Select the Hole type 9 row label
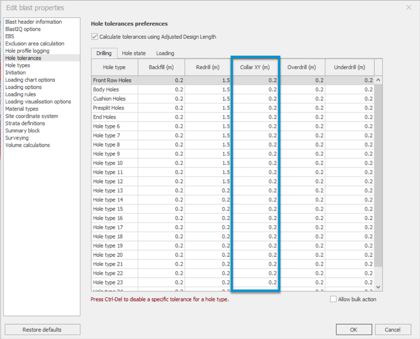Screen dimensions: 420x339 [x=114, y=153]
